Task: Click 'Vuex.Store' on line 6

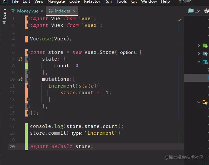Action: tap(99, 52)
